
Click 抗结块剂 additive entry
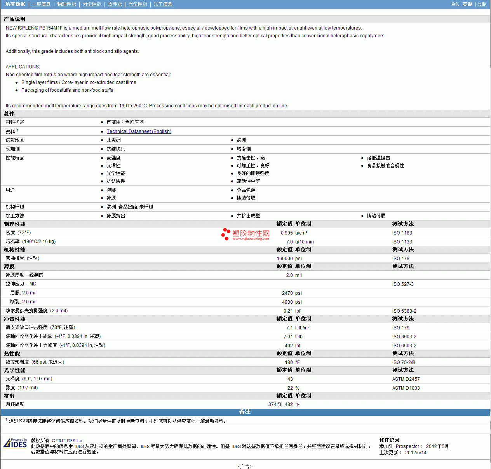116,149
